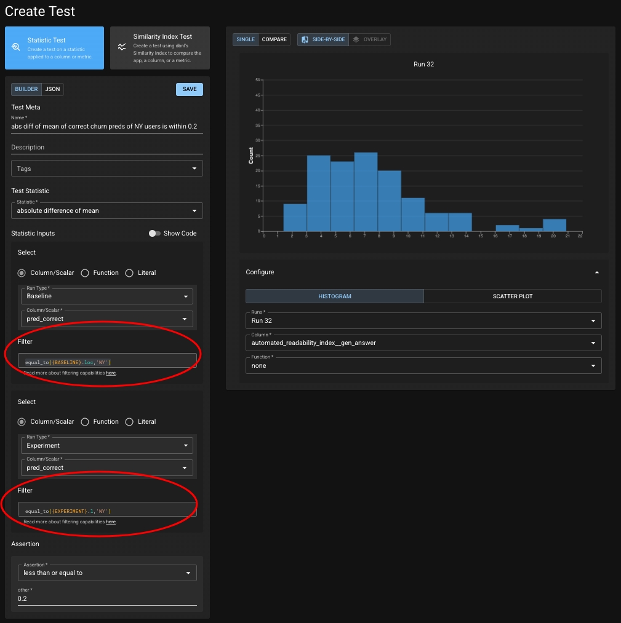
Task: Toggle the Show Code switch
Action: pyautogui.click(x=154, y=234)
